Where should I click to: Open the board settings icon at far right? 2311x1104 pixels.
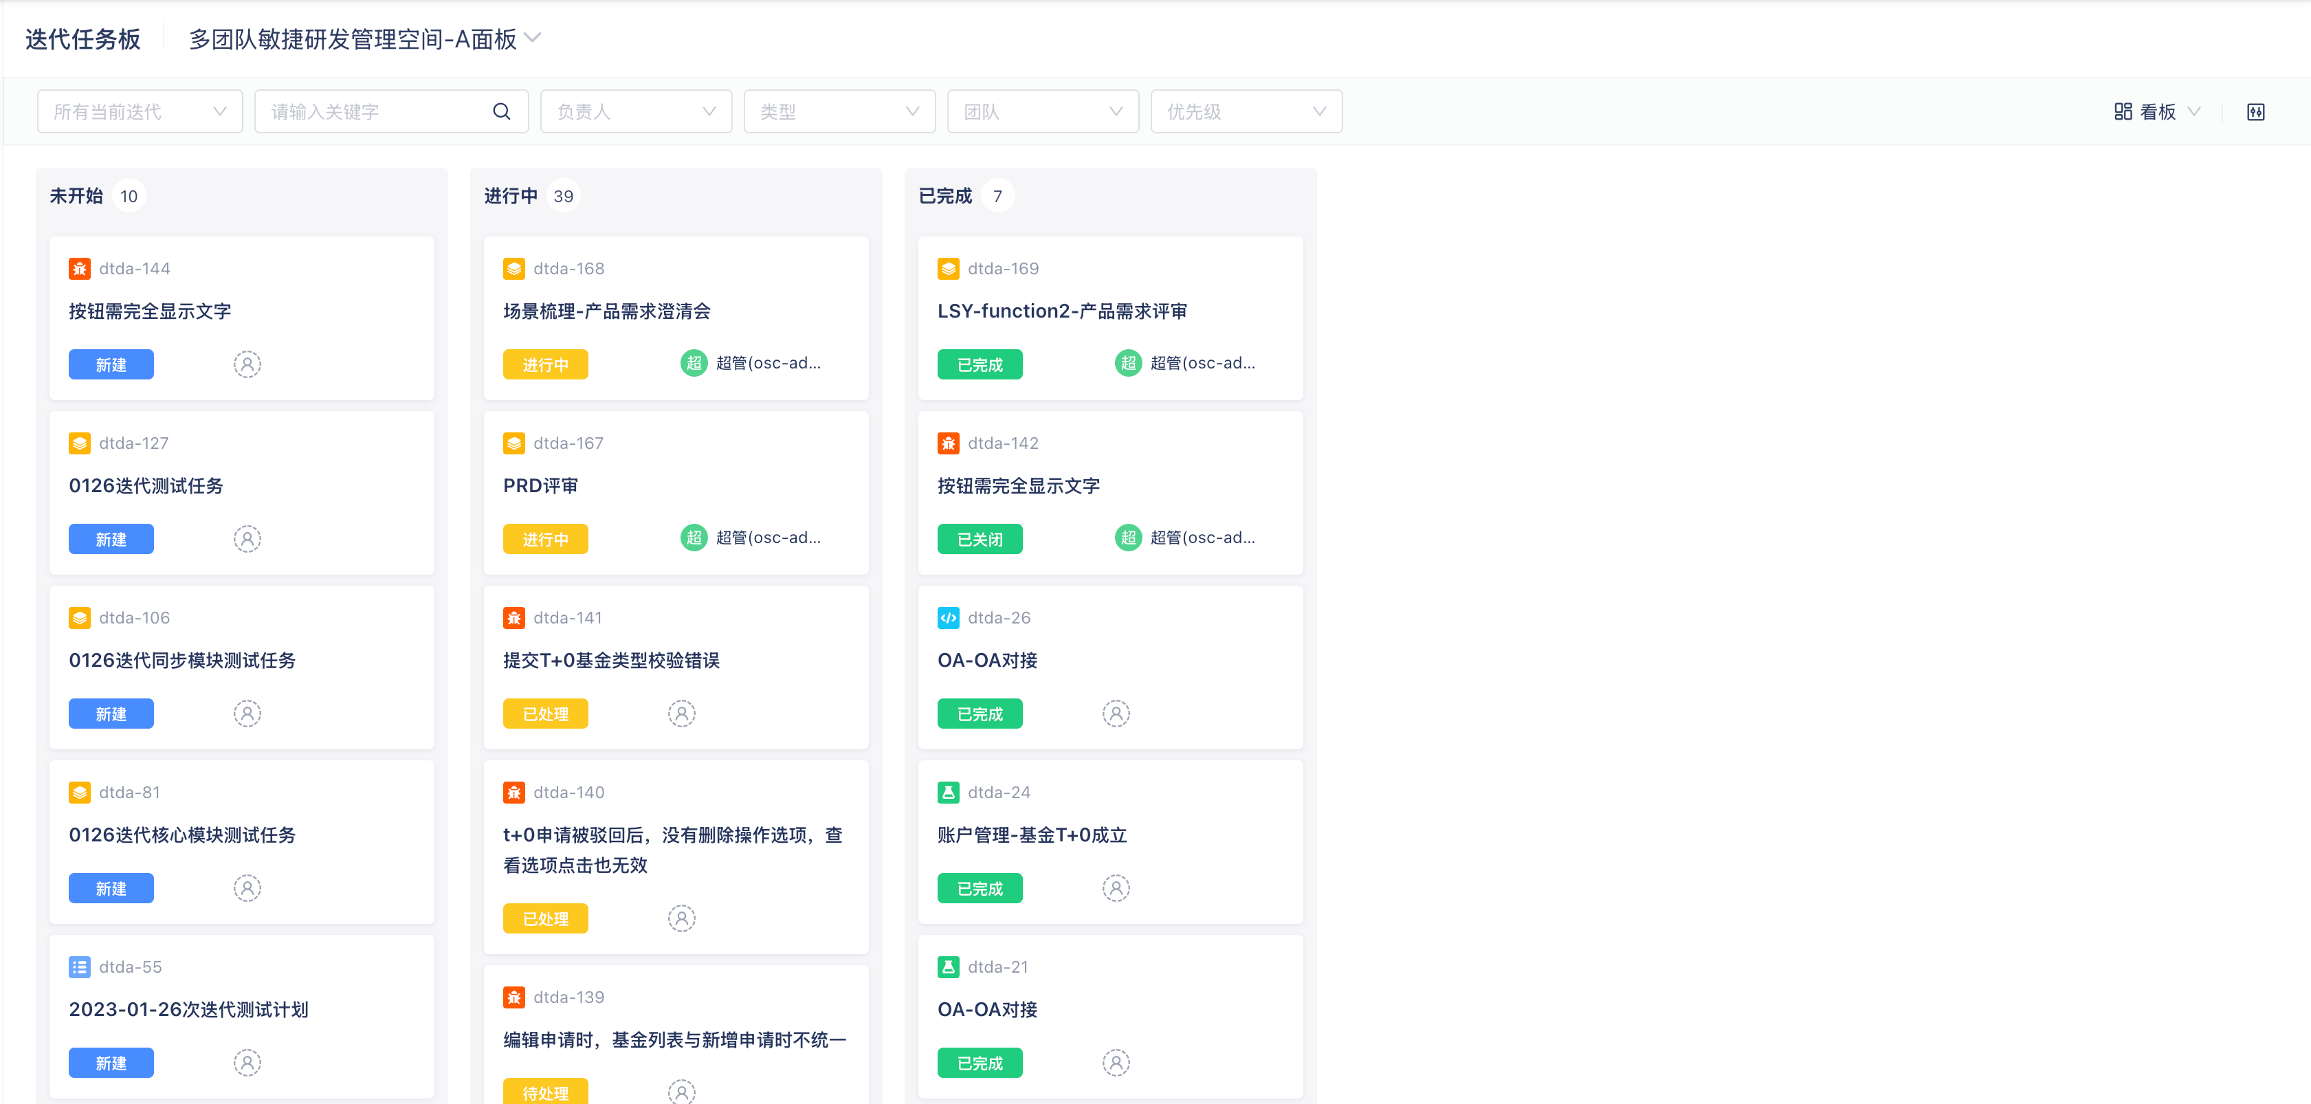(x=2255, y=111)
